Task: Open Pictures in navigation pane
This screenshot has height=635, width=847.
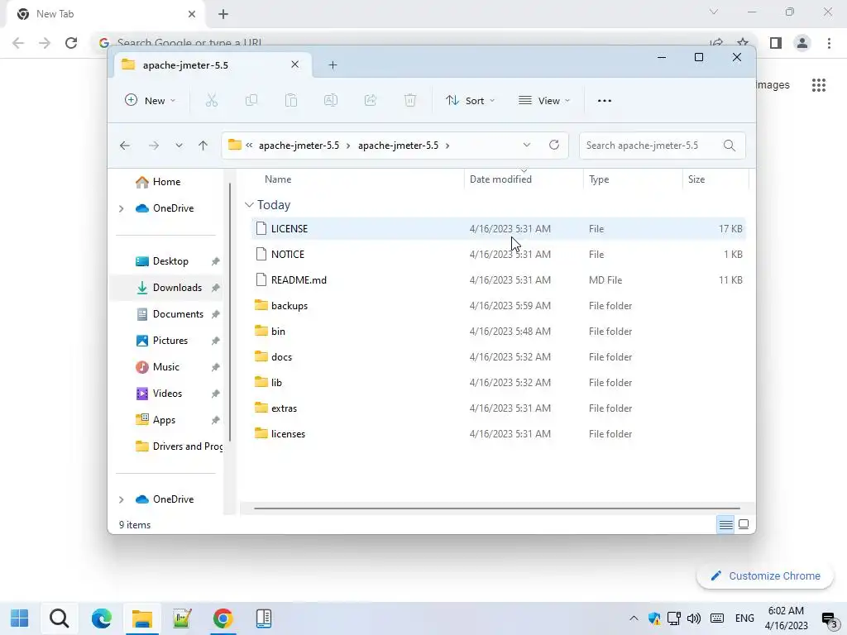Action: 170,341
